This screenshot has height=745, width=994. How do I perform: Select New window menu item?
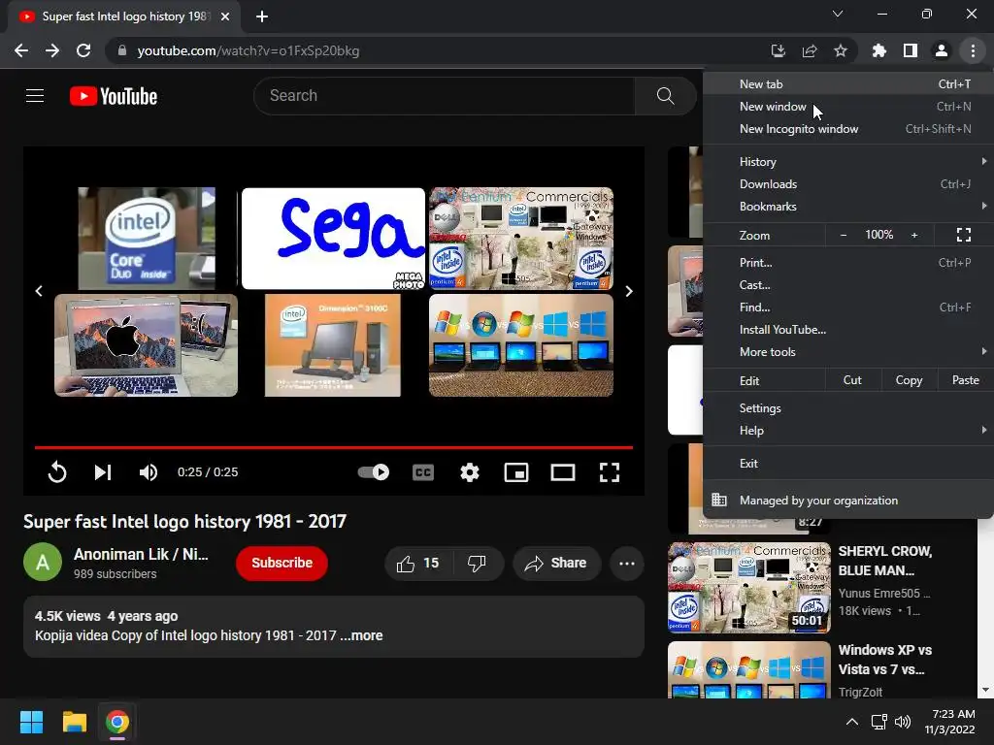847,107
